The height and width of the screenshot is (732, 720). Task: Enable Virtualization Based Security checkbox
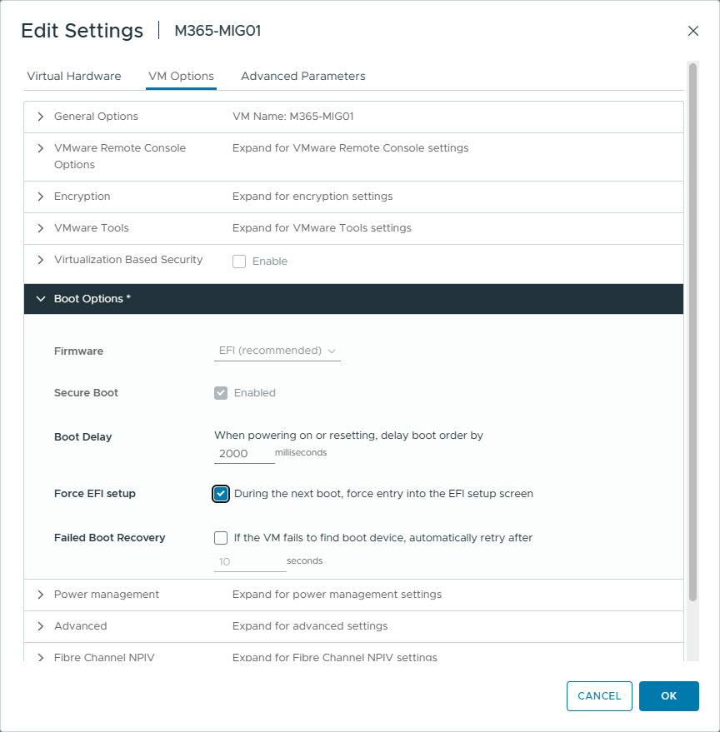239,261
